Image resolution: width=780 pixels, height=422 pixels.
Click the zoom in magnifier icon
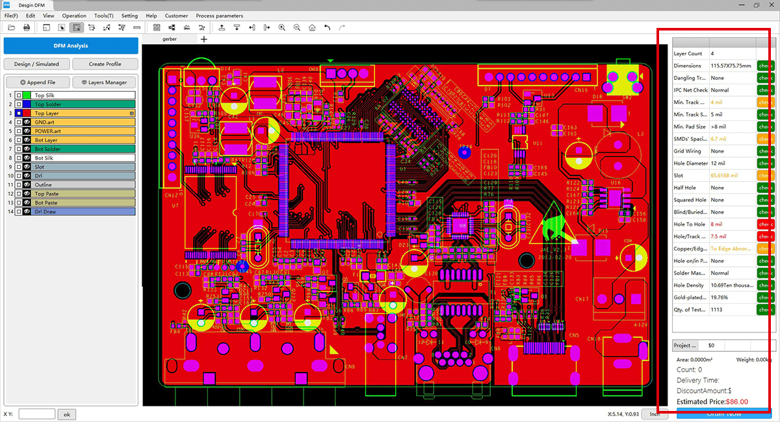pyautogui.click(x=282, y=28)
